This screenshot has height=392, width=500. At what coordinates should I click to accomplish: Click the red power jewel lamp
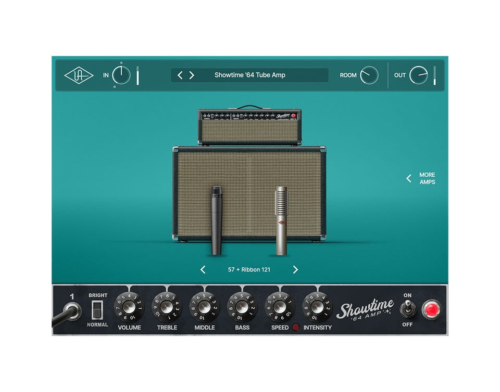[431, 310]
